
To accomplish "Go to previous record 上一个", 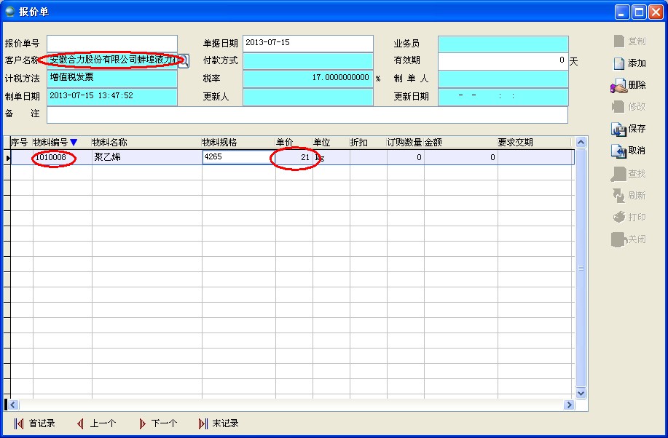I will pos(96,423).
